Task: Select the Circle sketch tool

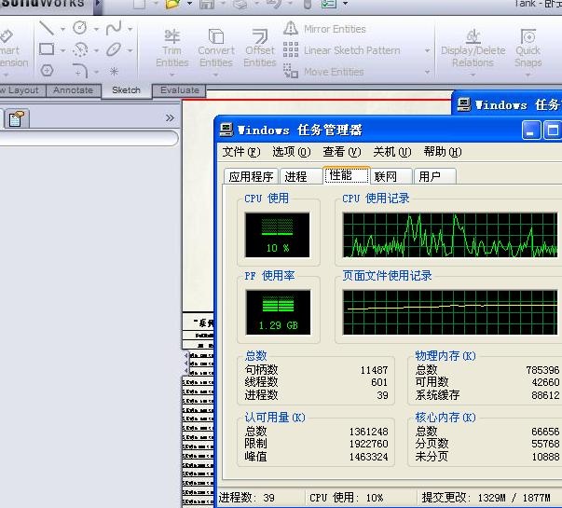Action: tap(79, 28)
